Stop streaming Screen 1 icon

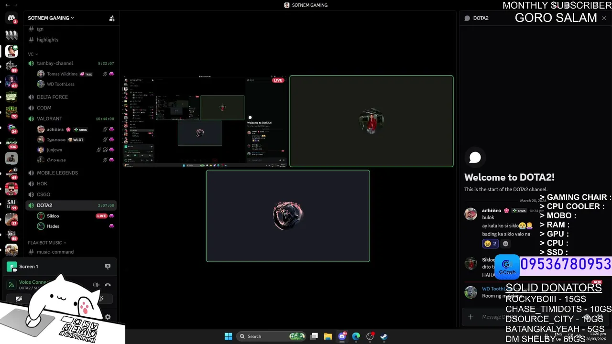108,267
